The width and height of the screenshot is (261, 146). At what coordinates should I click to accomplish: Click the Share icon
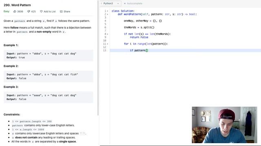coord(61,11)
